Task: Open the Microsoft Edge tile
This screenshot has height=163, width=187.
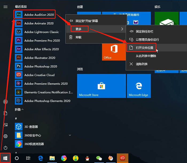Action: pos(139,86)
